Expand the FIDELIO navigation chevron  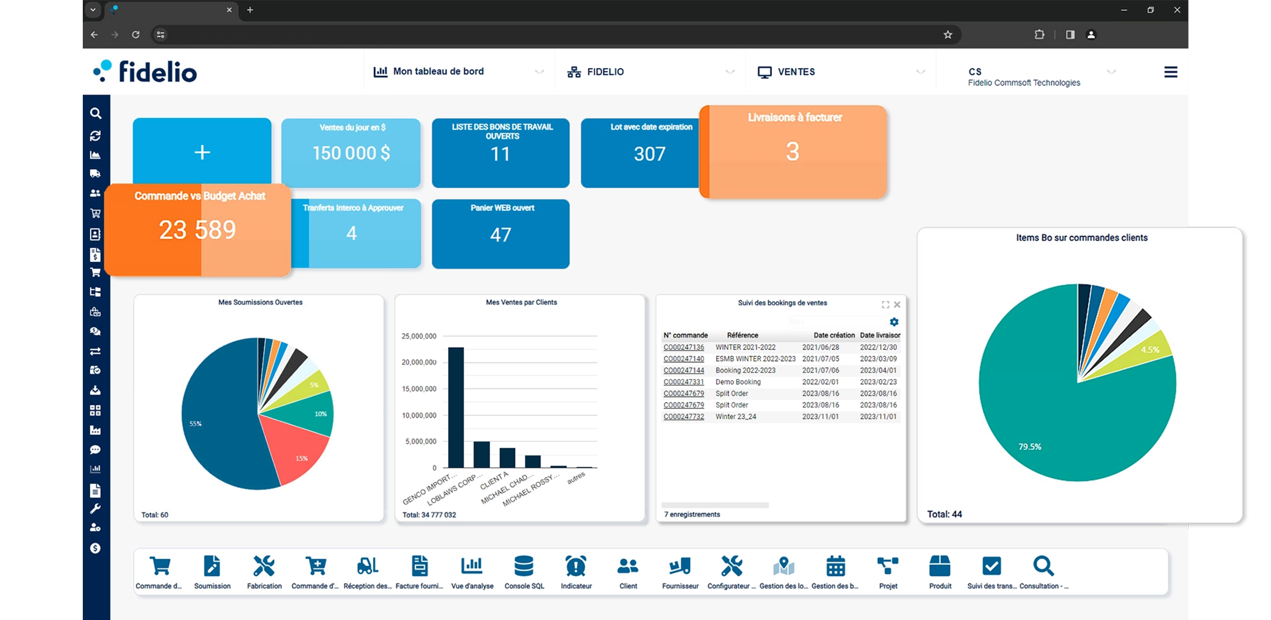(x=729, y=72)
